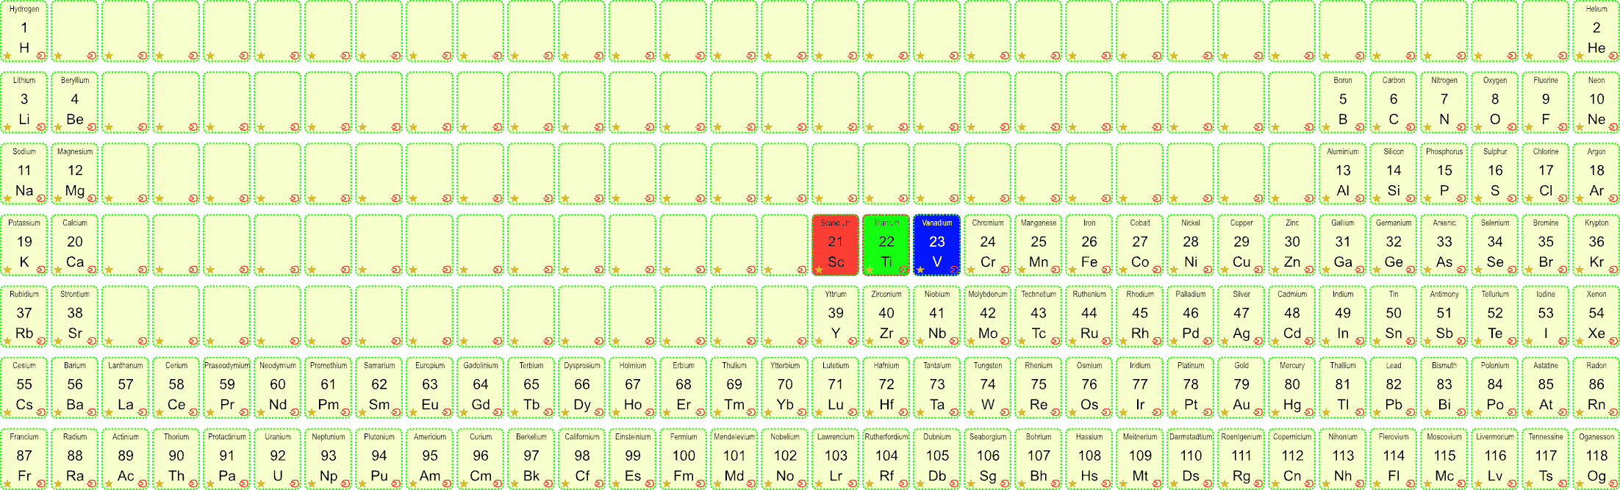Click the red arrow icon on Sodium tile
This screenshot has height=490, width=1620.
point(41,198)
